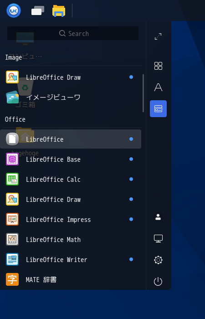The image size is (205, 319).
Task: Launch the LibreOffice start center icon
Action: 12,139
